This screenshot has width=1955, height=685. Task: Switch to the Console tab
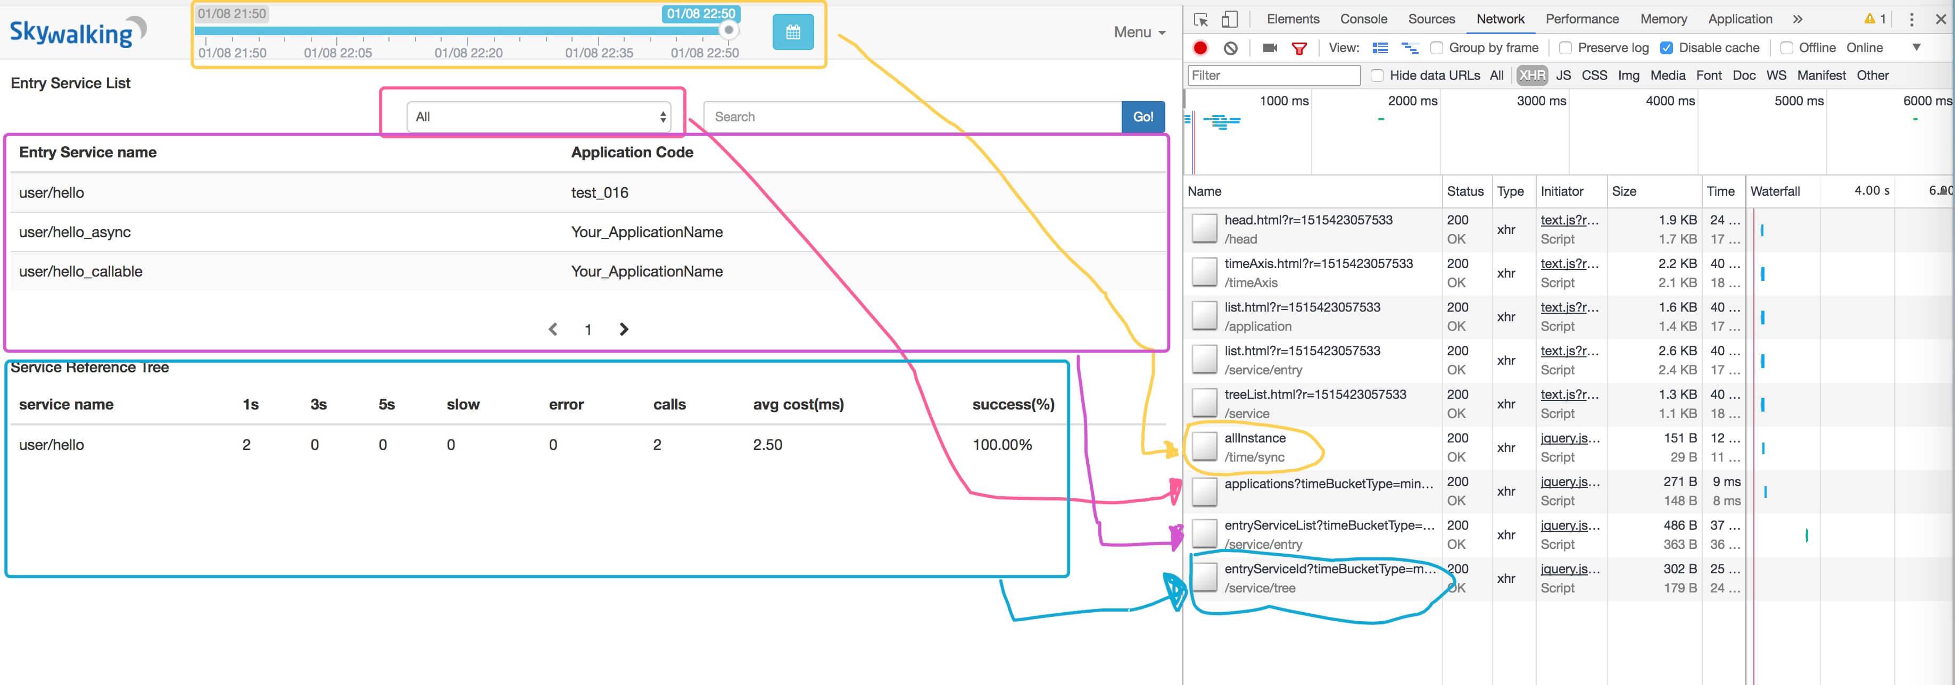pos(1363,19)
